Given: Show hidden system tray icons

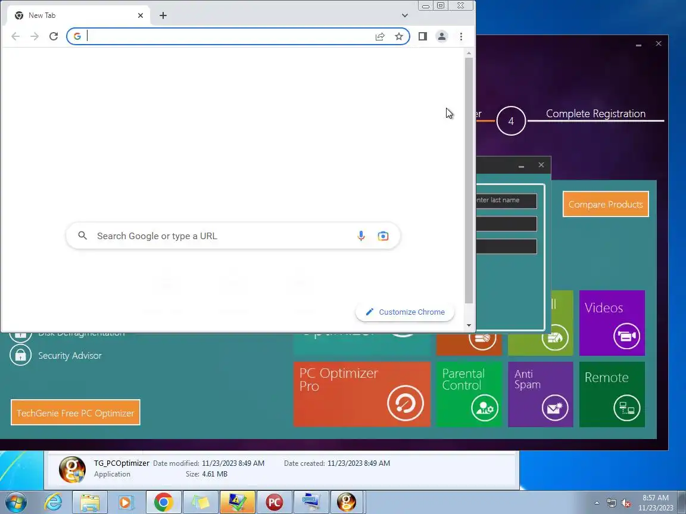Looking at the screenshot, I should pos(597,503).
